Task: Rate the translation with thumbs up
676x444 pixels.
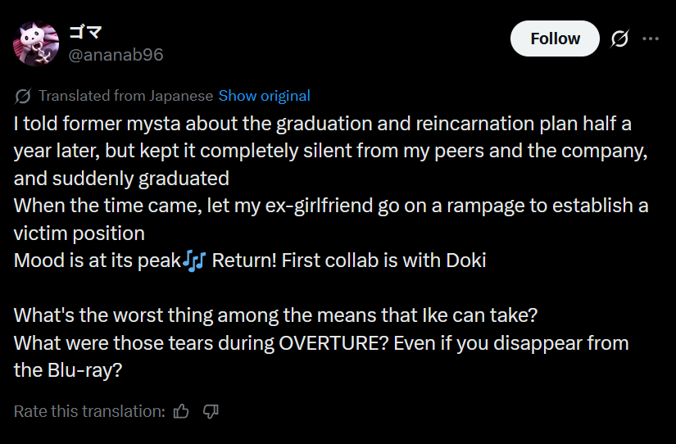Action: [x=182, y=411]
